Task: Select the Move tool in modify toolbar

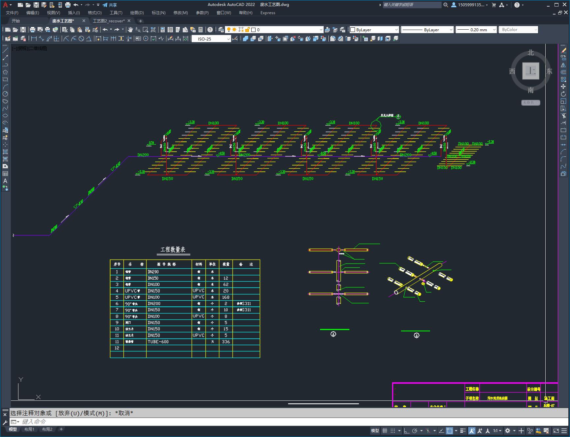Action: pos(563,87)
